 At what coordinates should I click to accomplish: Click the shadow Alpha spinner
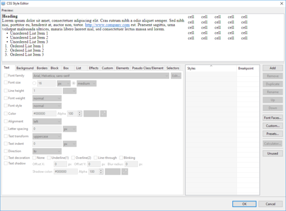point(96,172)
